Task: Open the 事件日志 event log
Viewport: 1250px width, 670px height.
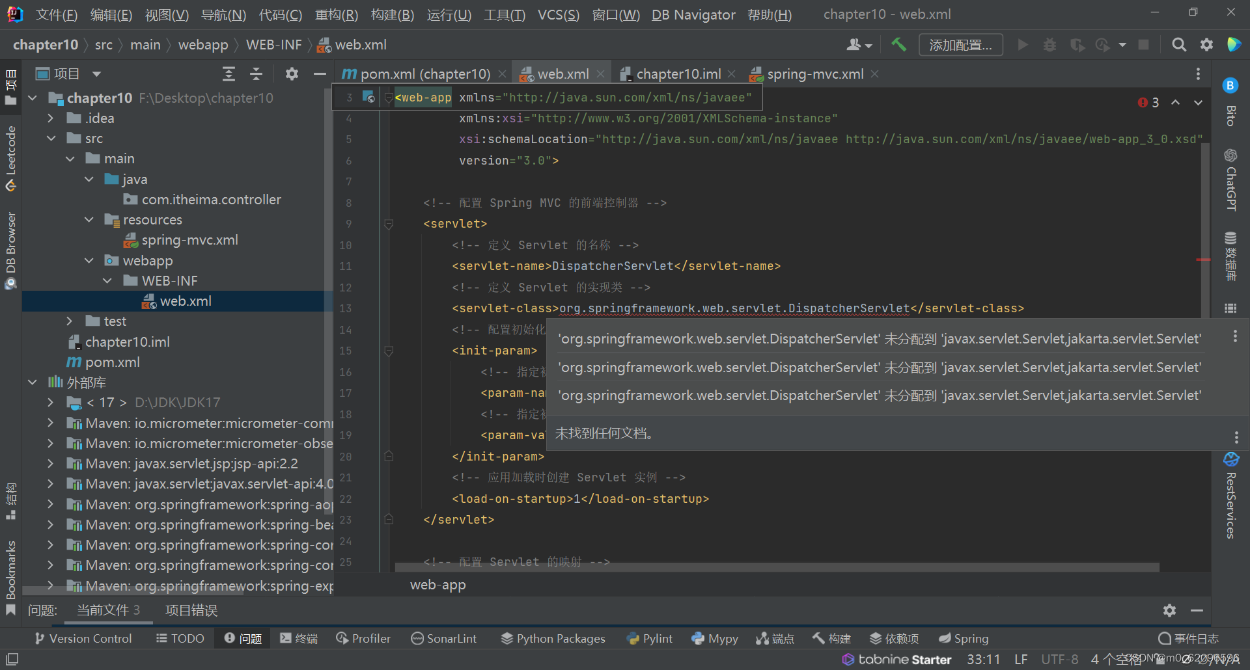Action: point(1189,638)
